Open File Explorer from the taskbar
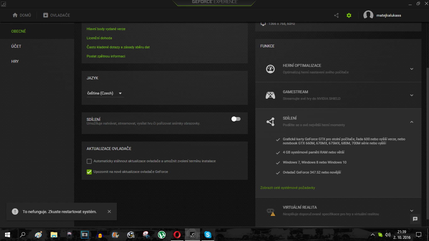 54,234
